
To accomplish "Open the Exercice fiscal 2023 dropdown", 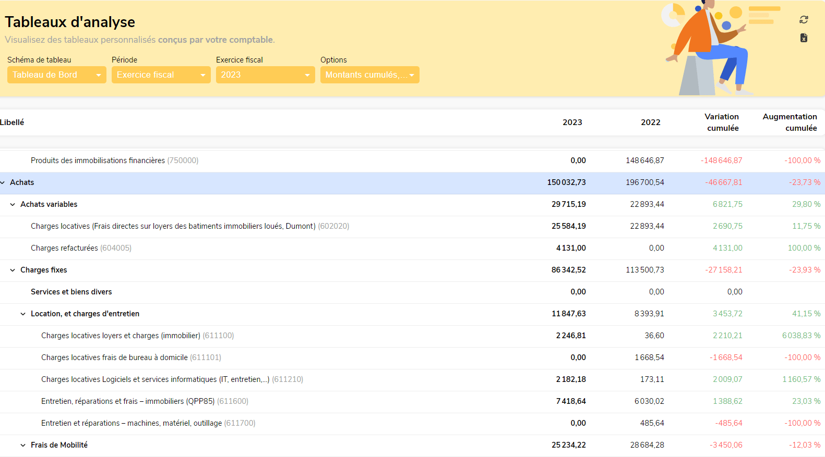I will coord(265,75).
